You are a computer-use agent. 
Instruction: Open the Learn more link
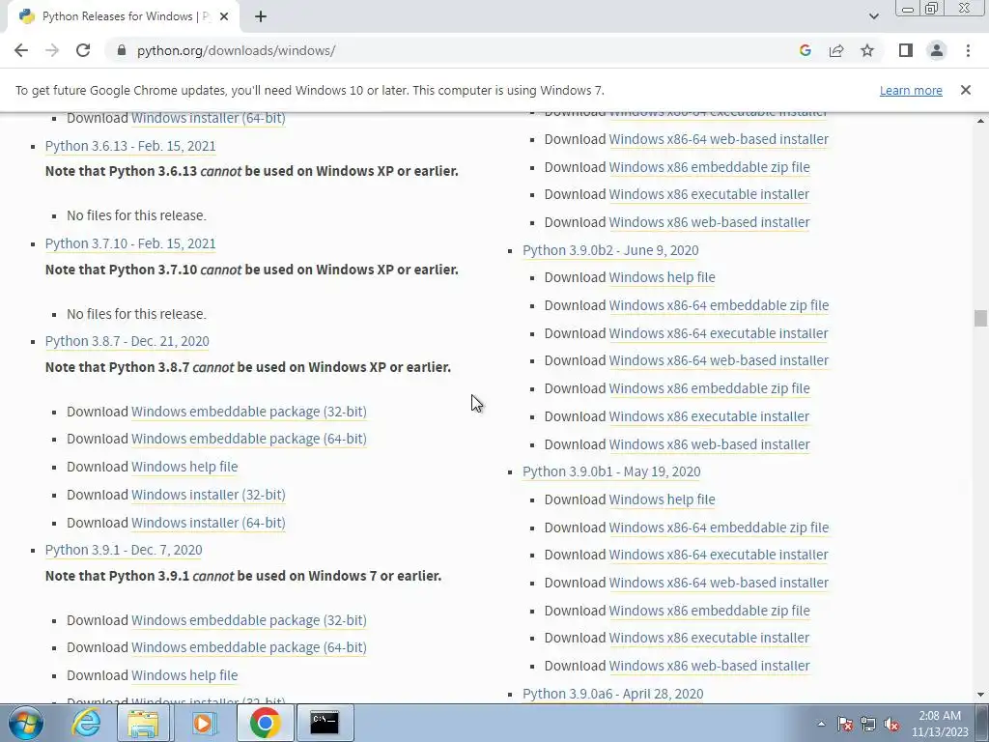pyautogui.click(x=911, y=90)
